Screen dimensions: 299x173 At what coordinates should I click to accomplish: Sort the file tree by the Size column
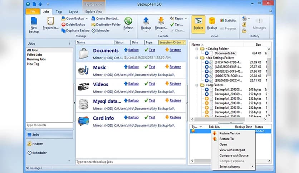[x=258, y=45]
